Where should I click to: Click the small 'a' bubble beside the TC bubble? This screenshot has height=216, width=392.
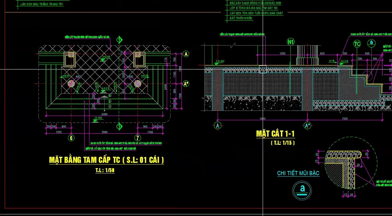click(x=372, y=43)
